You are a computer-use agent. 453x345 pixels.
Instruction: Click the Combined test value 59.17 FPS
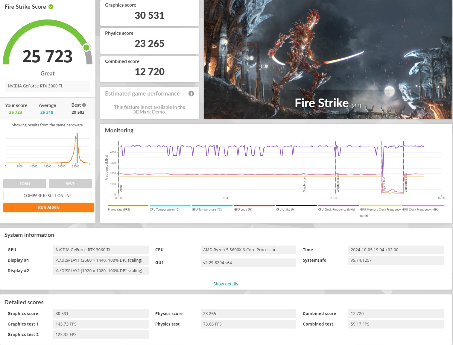click(396, 324)
